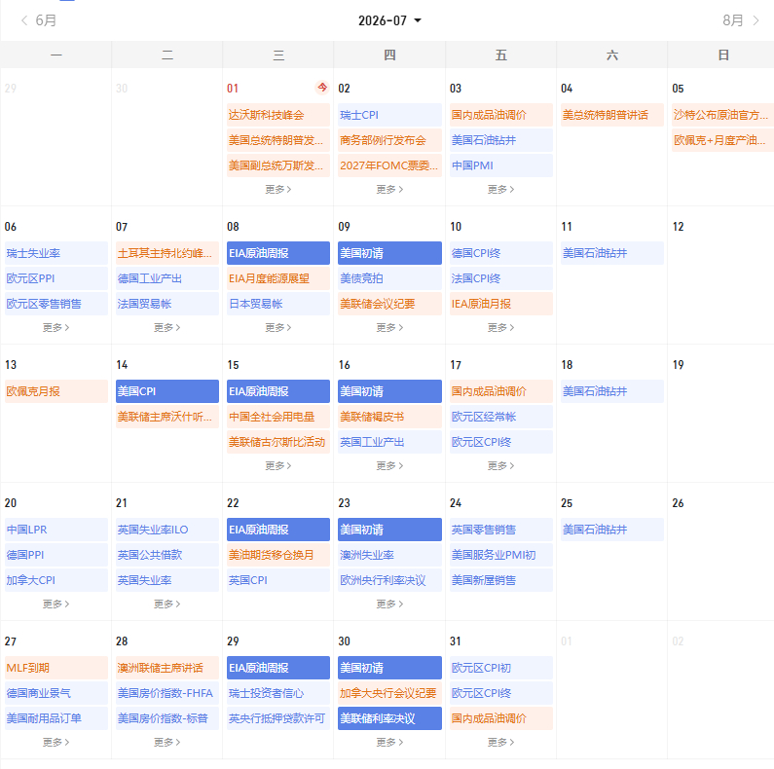The image size is (774, 769).
Task: Select date cell 19
Action: tap(720, 413)
